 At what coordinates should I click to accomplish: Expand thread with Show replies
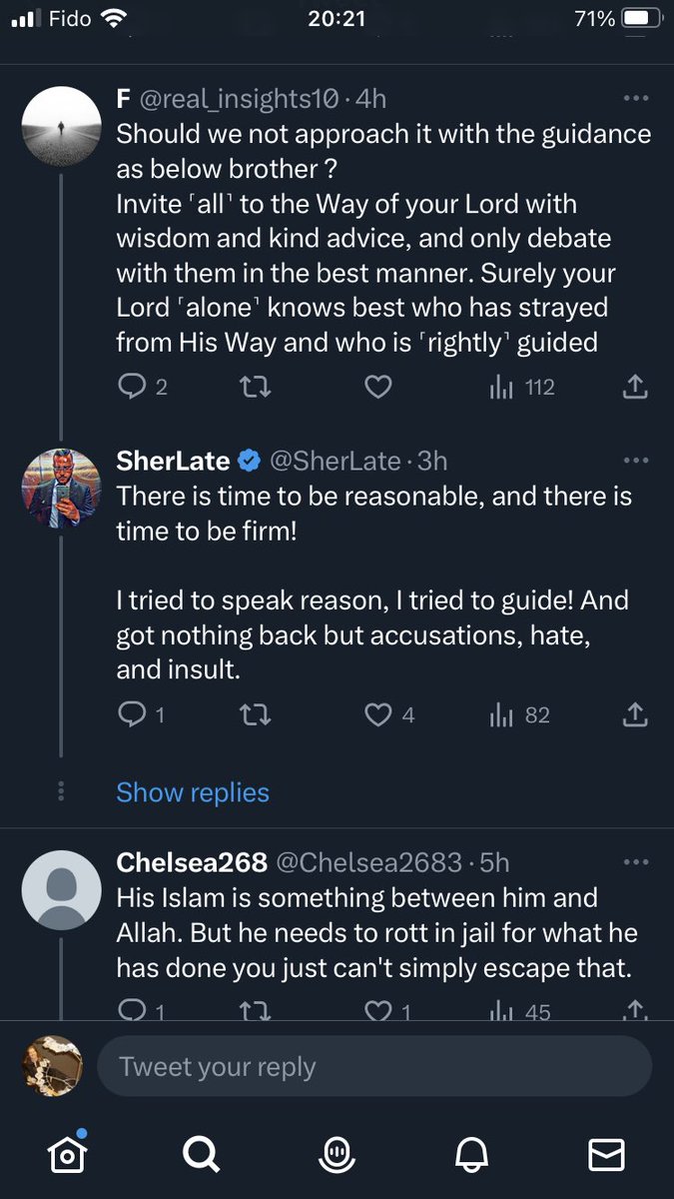click(x=193, y=792)
